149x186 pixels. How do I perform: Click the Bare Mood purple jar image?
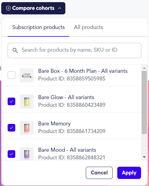(27, 154)
